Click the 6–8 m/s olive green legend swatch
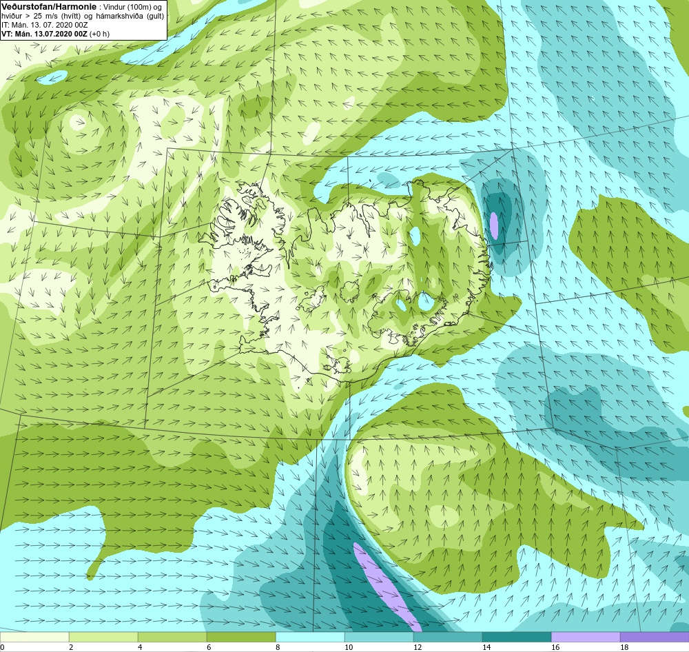This screenshot has height=652, width=689. [241, 637]
